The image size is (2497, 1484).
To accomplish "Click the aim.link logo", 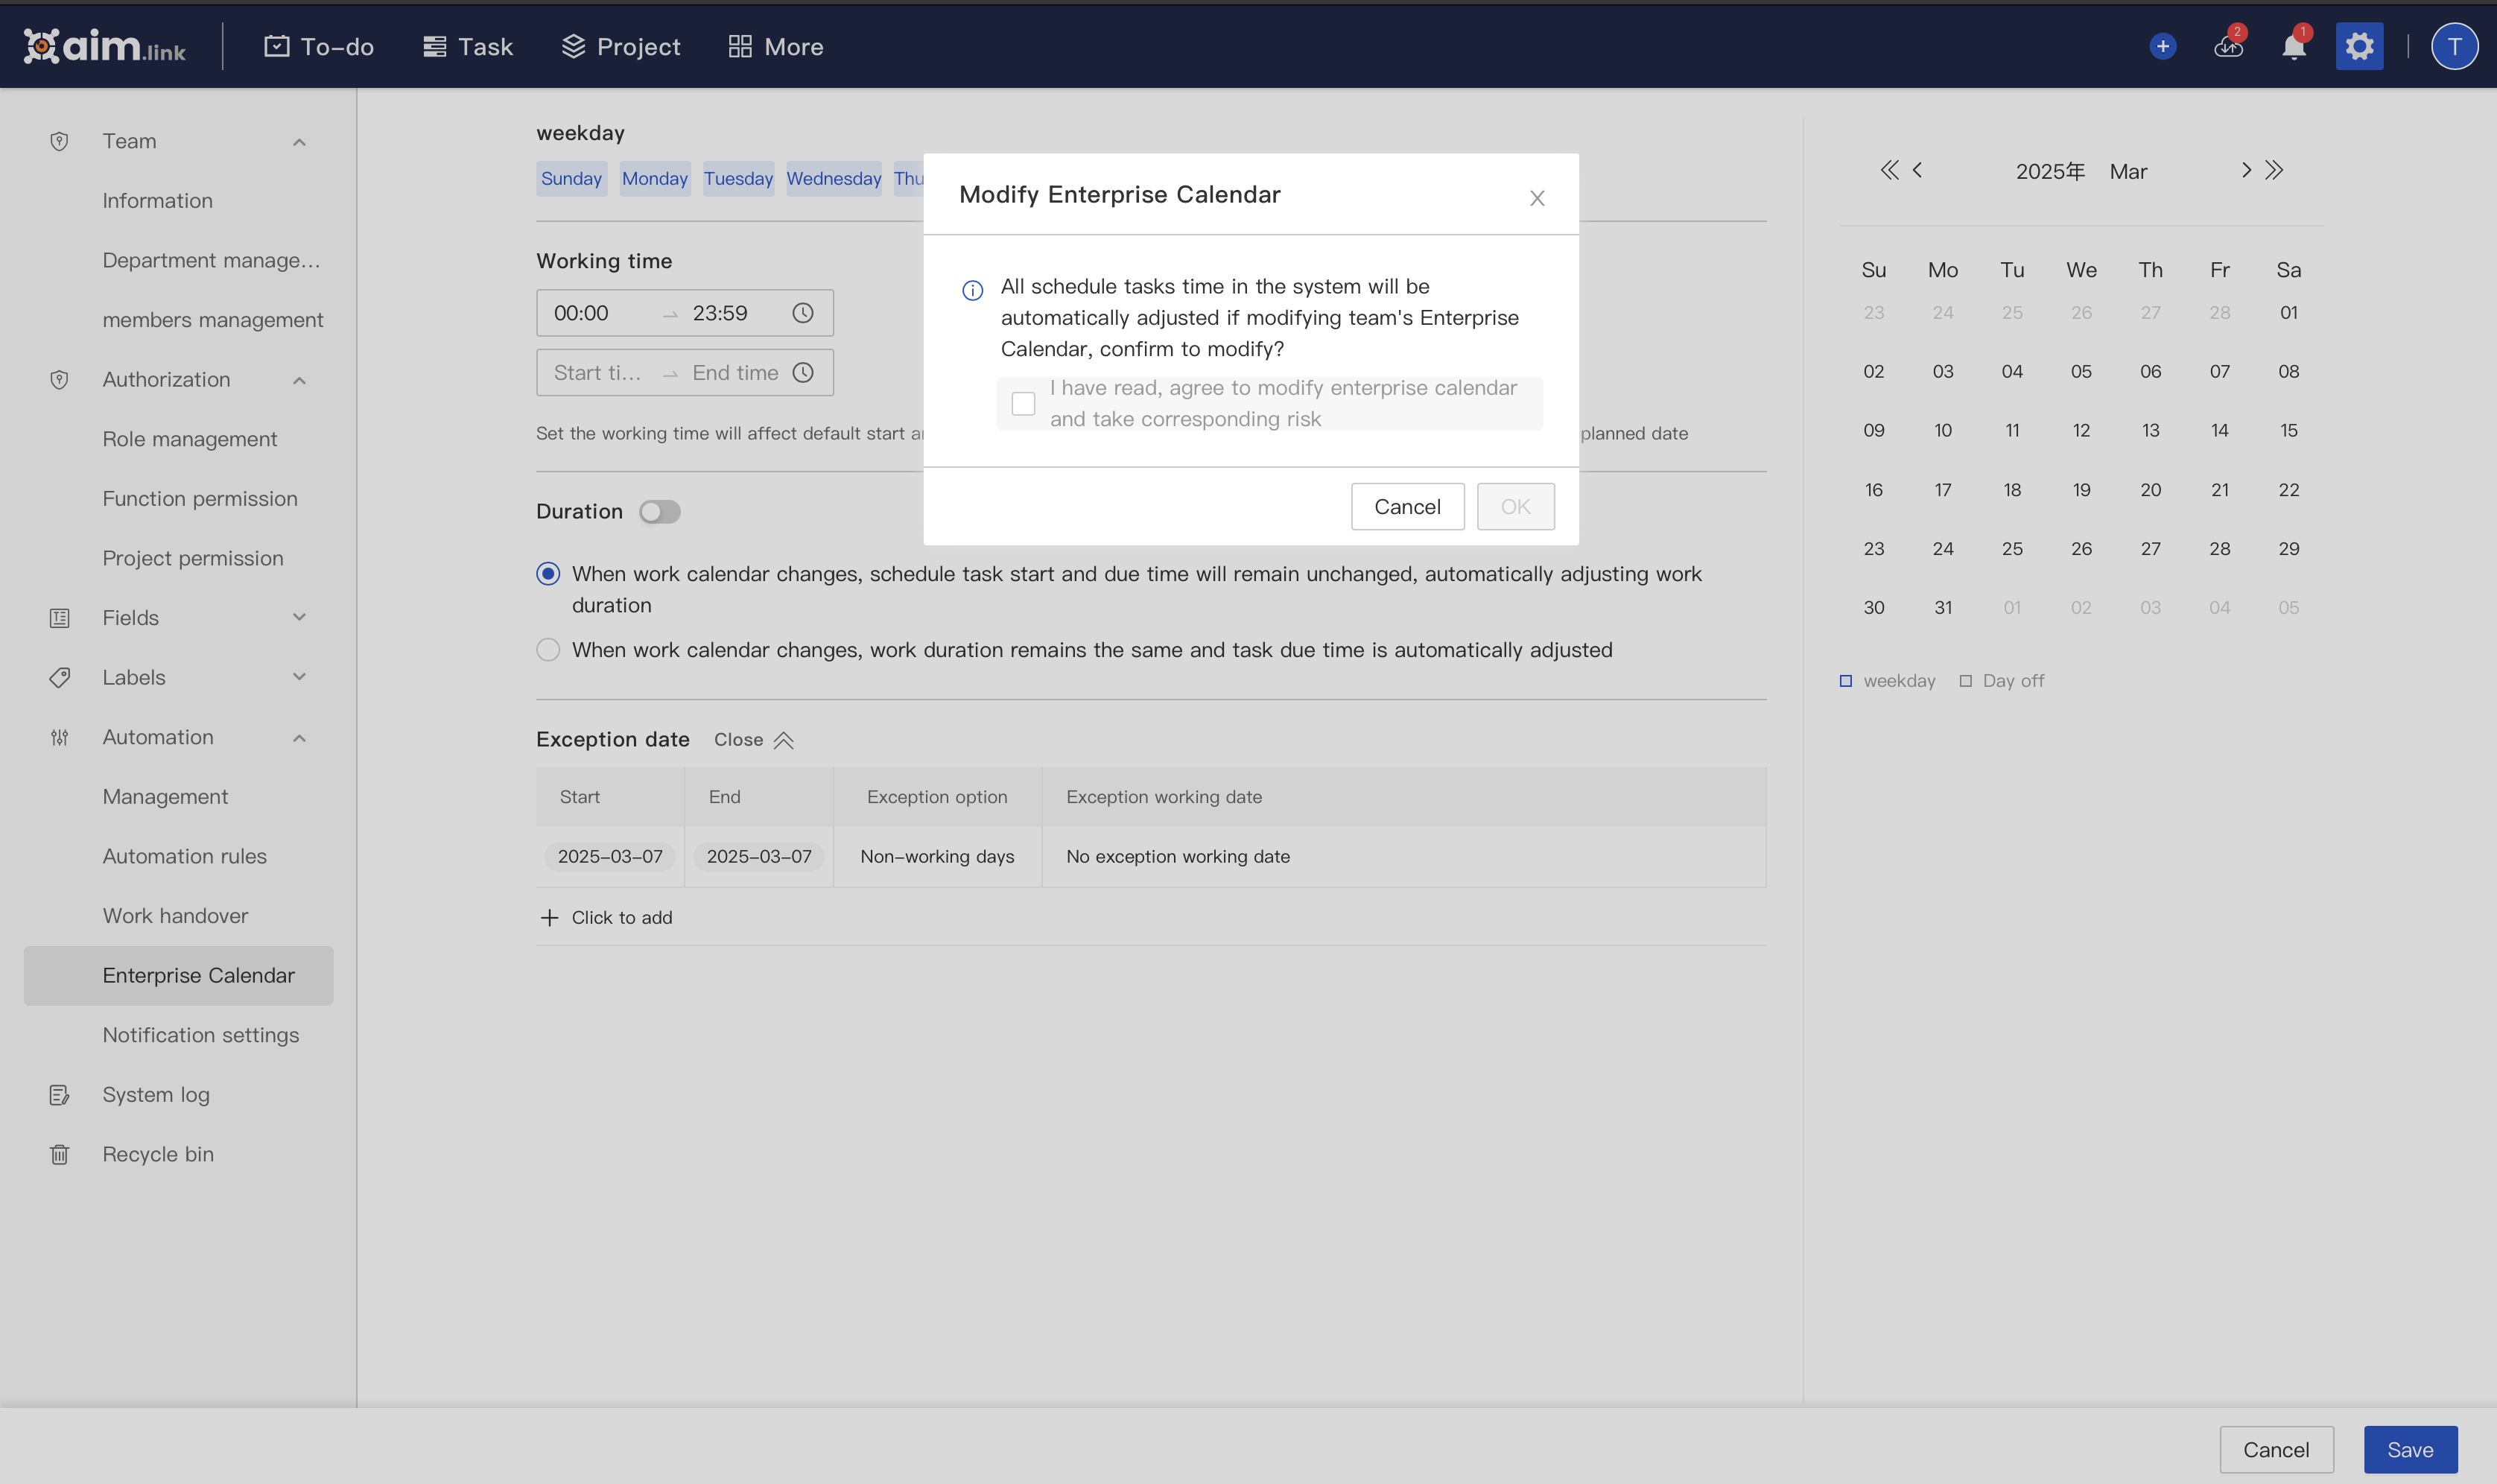I will click(x=104, y=45).
